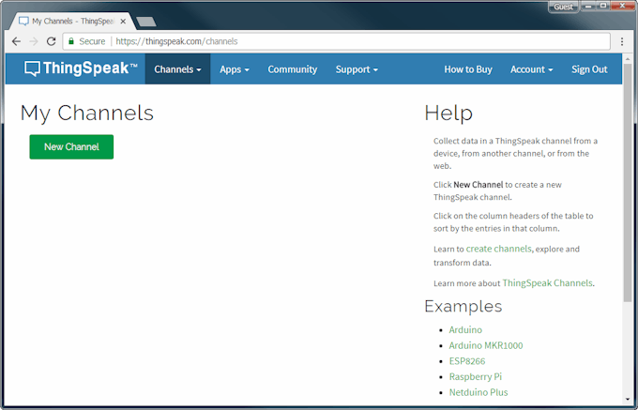The image size is (638, 410).
Task: Open the Arduino example link
Action: (x=465, y=330)
